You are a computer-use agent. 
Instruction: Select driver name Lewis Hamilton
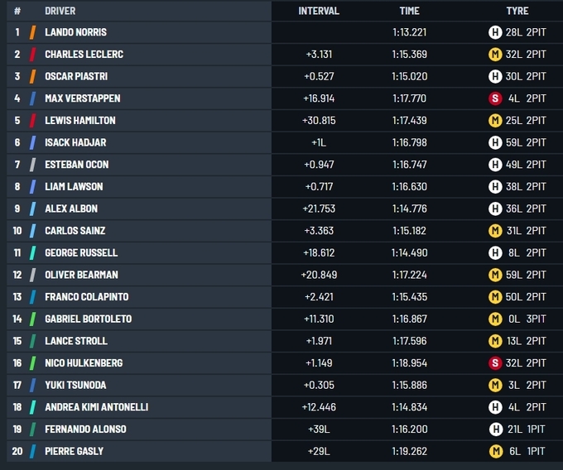pyautogui.click(x=80, y=121)
